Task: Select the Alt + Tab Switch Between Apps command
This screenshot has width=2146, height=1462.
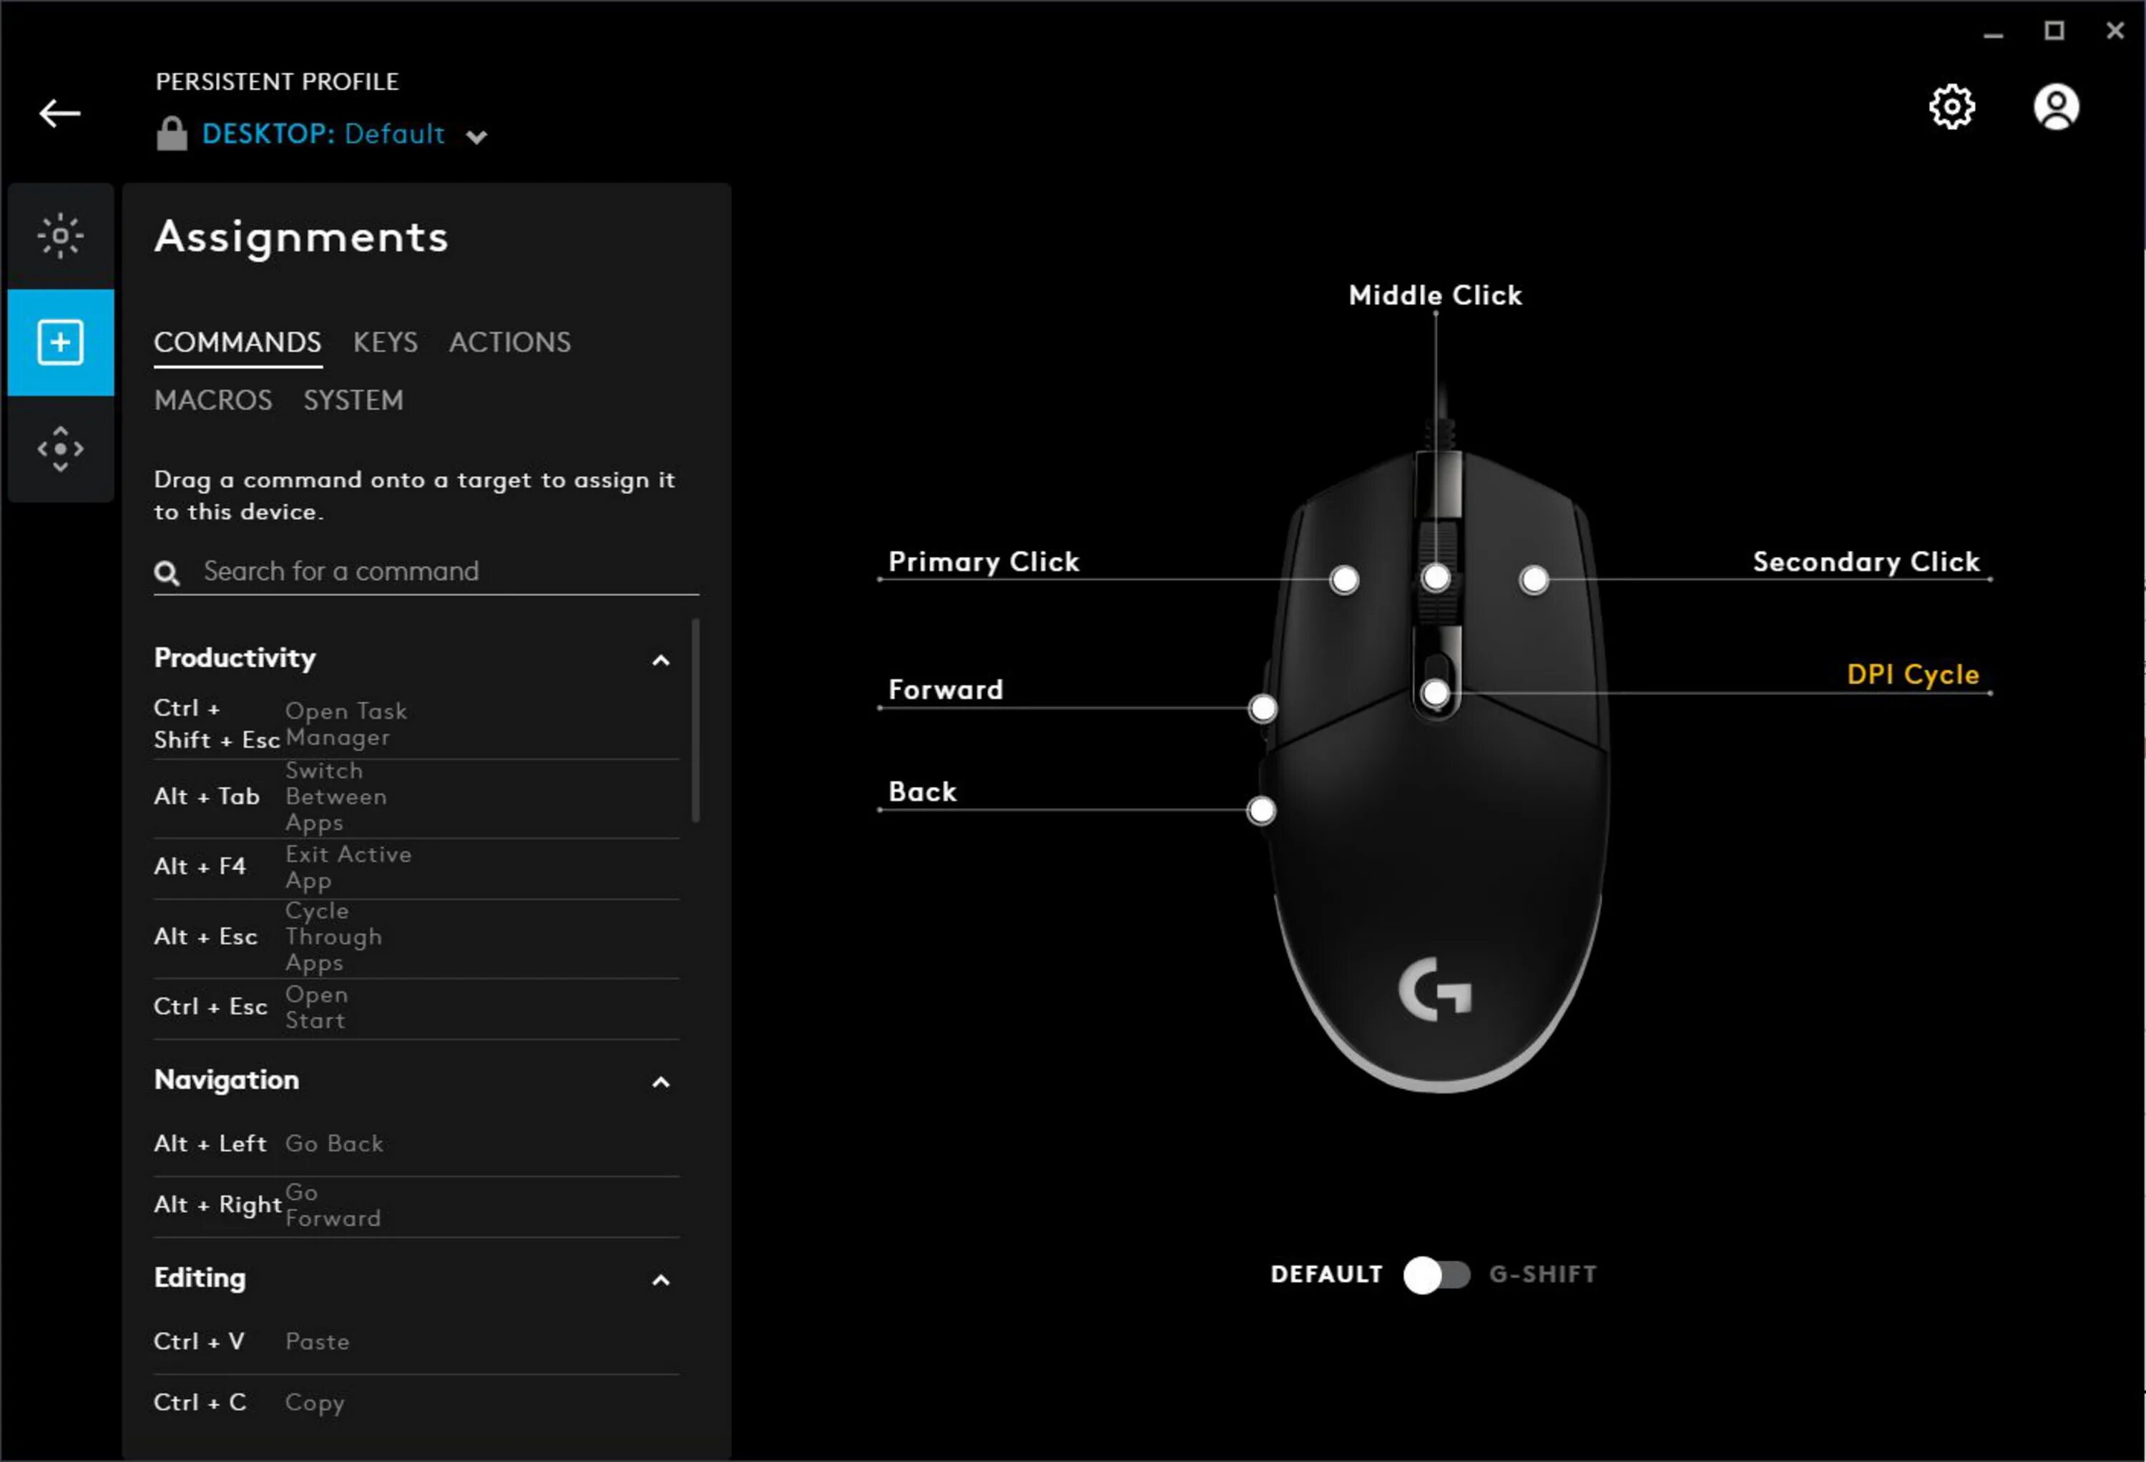Action: click(x=416, y=796)
